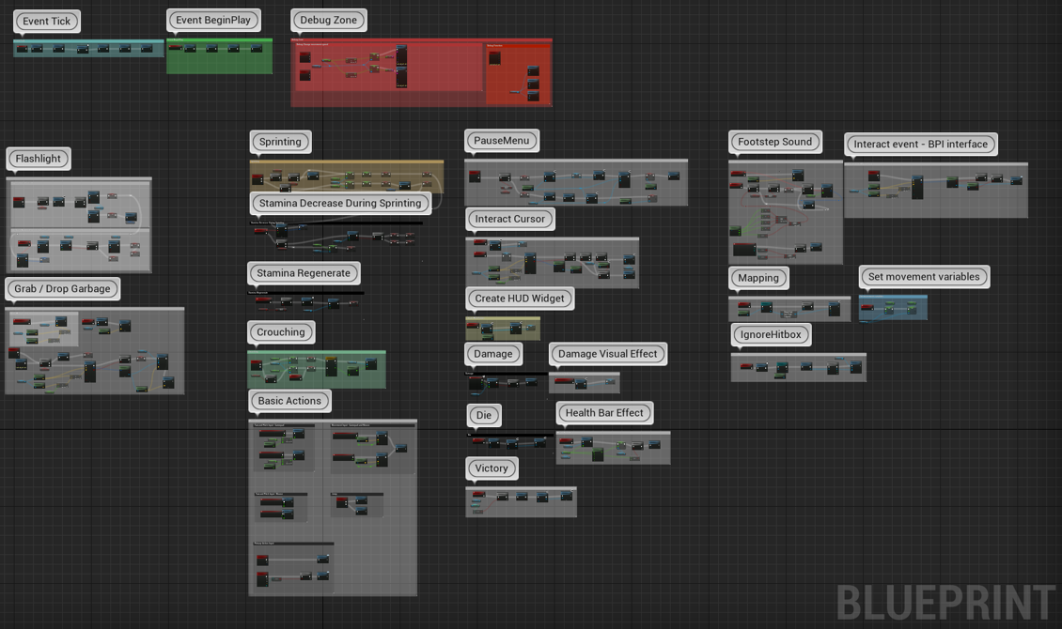
Task: Click the Event Tick comment bubble
Action: (47, 21)
